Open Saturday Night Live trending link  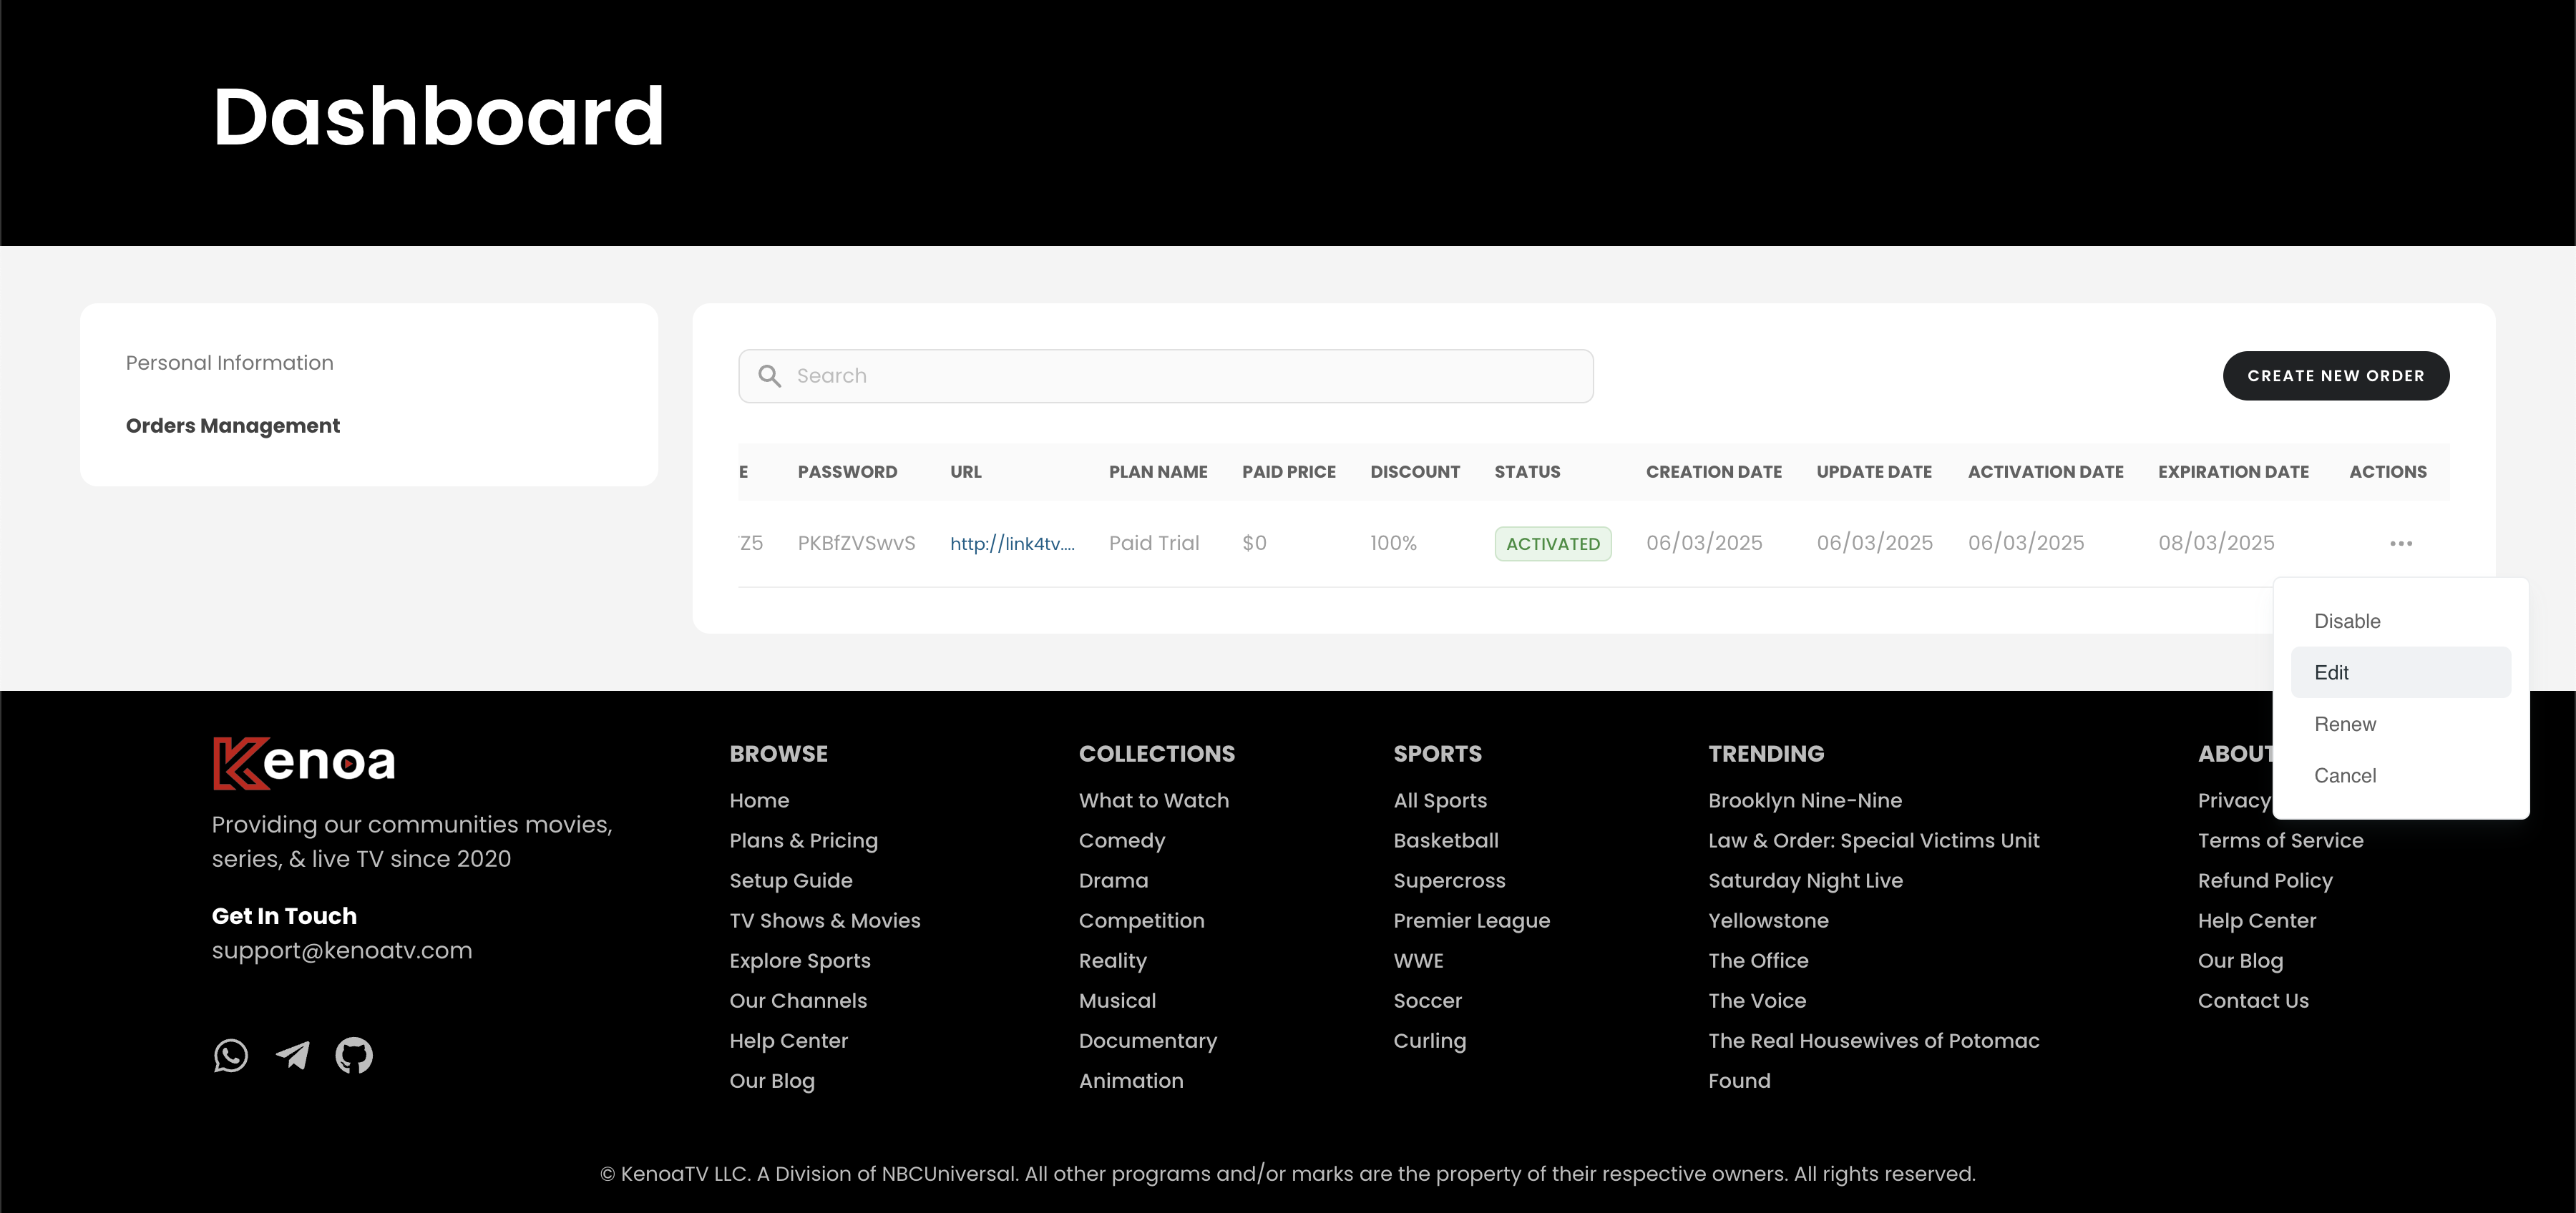click(1805, 880)
